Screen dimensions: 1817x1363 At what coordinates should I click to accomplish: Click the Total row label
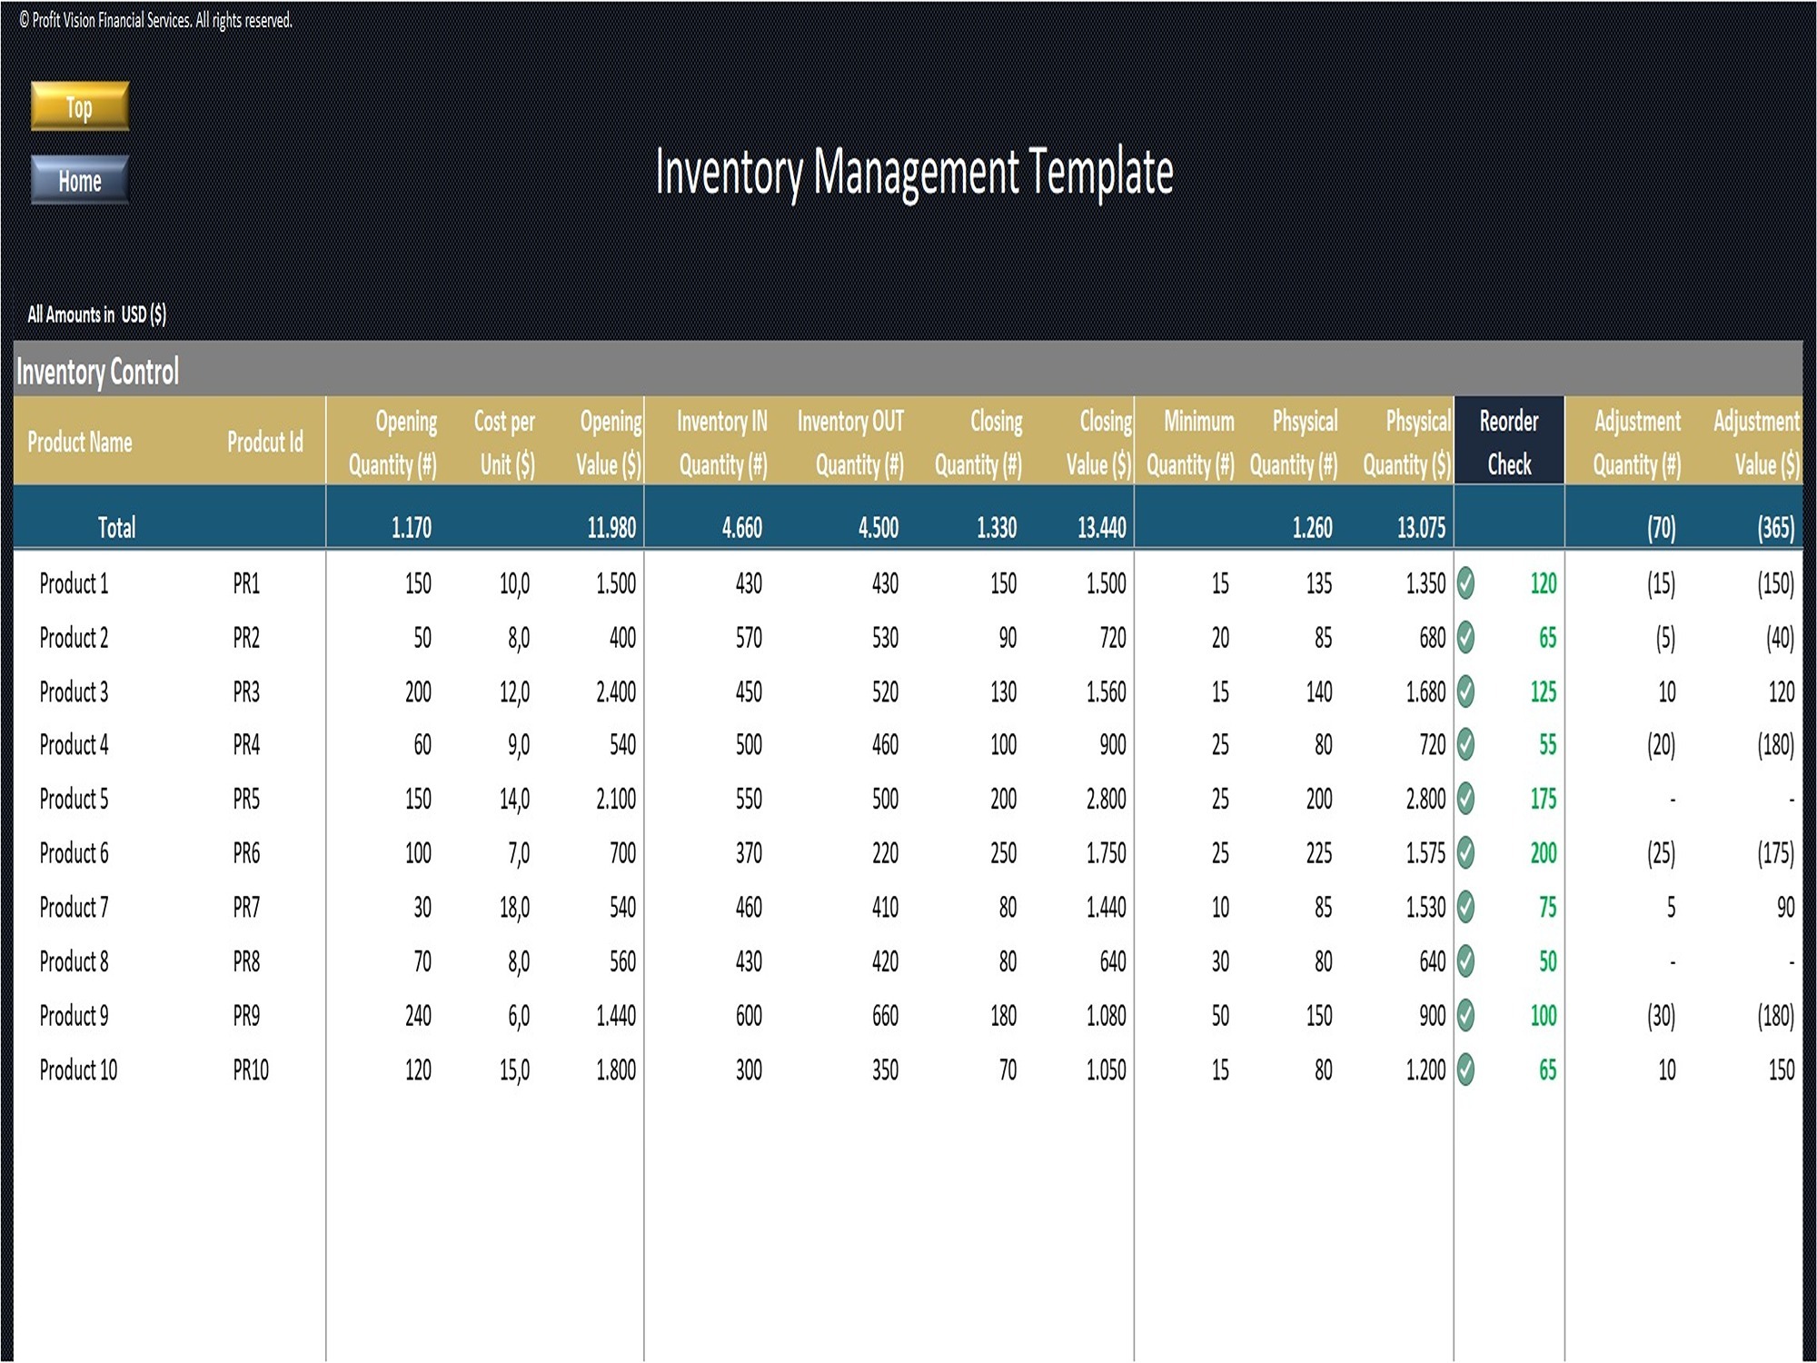click(x=119, y=528)
